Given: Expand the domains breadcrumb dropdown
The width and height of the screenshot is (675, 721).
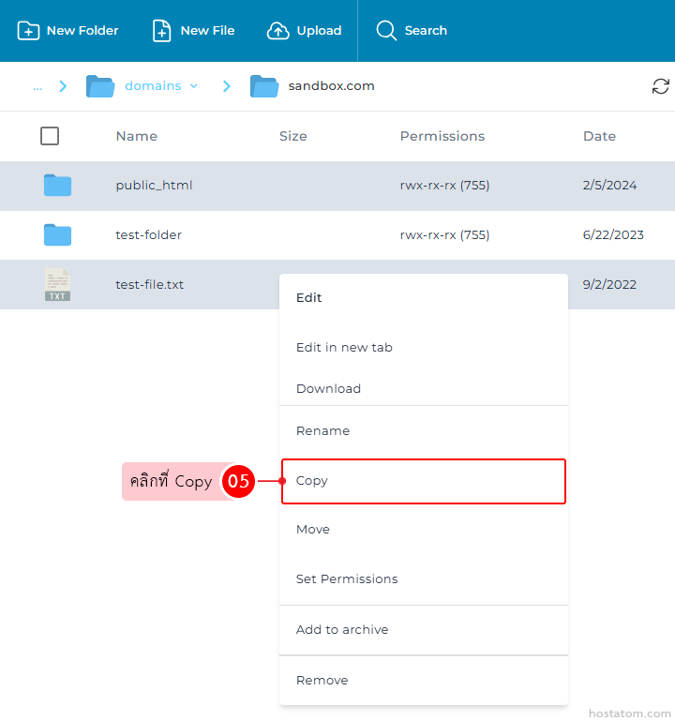Looking at the screenshot, I should (194, 86).
